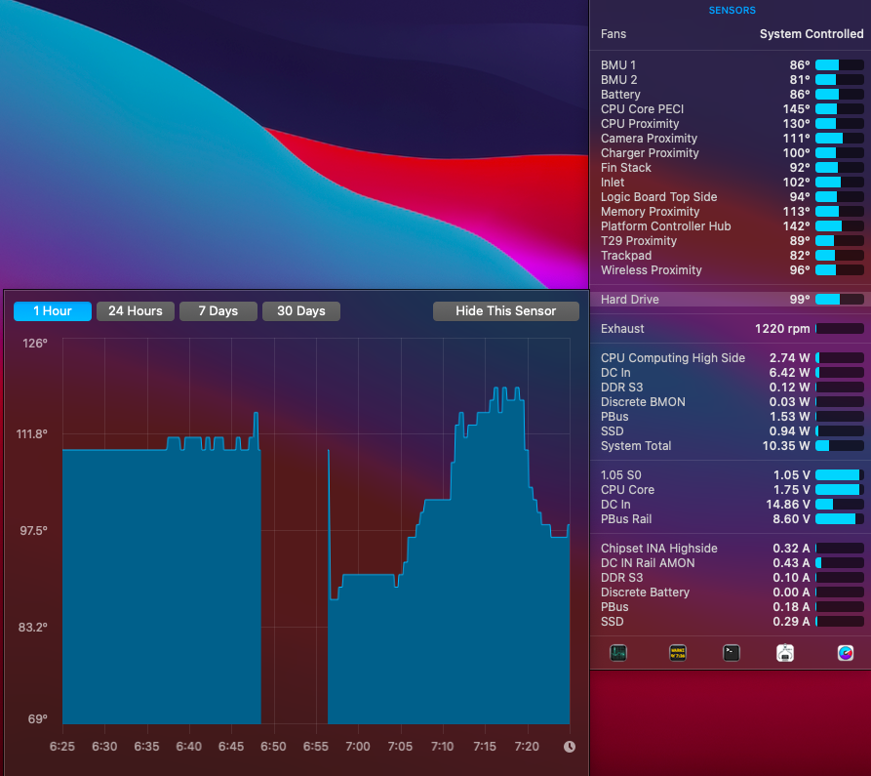Launch Terminal from the sensors panel

731,653
